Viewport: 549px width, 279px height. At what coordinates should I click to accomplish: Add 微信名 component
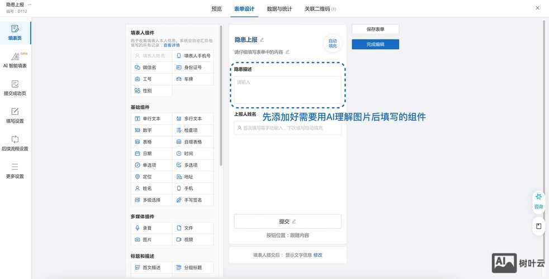(x=152, y=67)
